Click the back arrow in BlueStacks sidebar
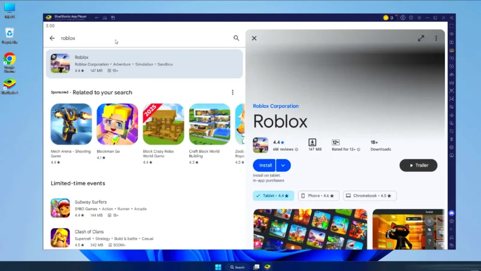Image resolution: width=481 pixels, height=271 pixels. click(451, 229)
